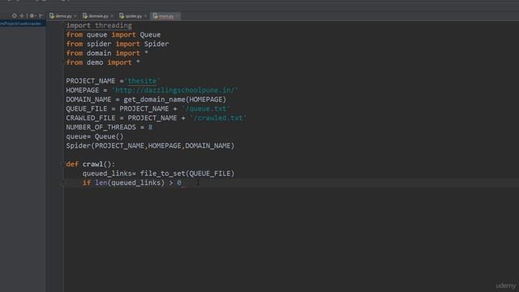Collapse the imports fold at 'import threading'
519x292 pixels.
pyautogui.click(x=62, y=25)
